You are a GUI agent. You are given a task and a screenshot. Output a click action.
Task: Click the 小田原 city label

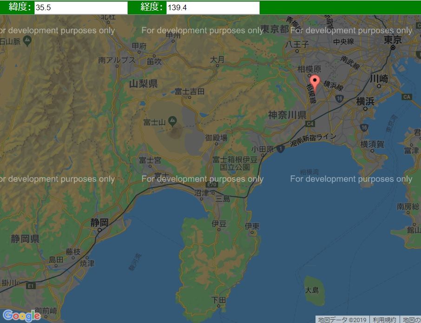(x=263, y=149)
